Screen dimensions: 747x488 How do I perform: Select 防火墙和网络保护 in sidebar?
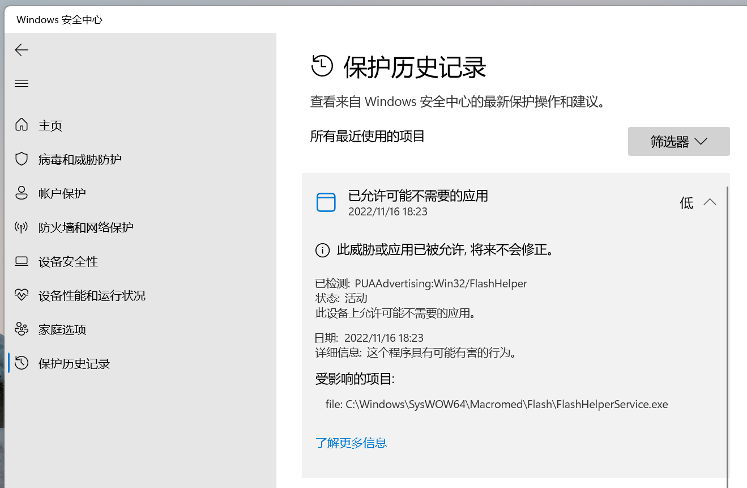tap(140, 227)
